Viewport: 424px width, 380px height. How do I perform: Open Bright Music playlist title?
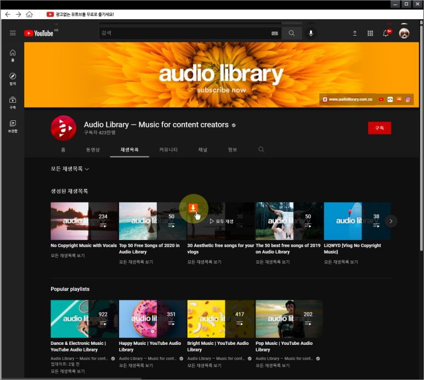[x=218, y=346]
